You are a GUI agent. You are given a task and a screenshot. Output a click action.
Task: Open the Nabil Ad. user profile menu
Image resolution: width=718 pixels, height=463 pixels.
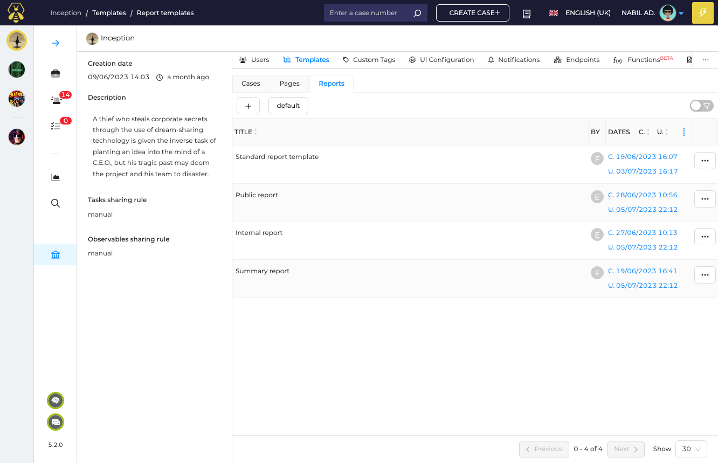pyautogui.click(x=652, y=13)
